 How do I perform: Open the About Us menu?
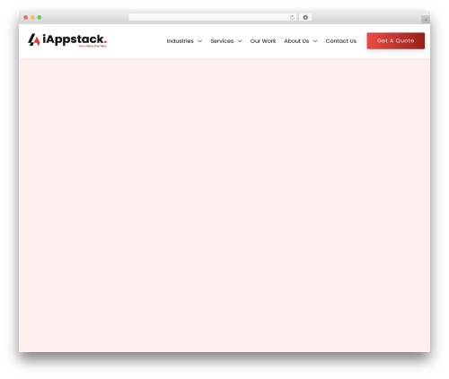[x=296, y=41]
